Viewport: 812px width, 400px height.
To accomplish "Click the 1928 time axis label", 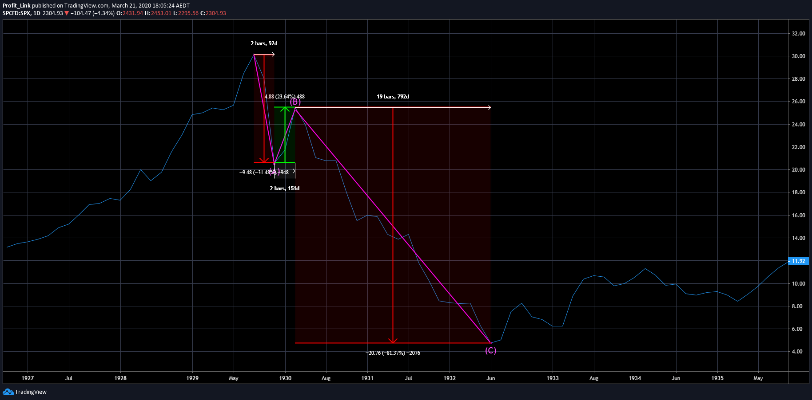I will [x=120, y=378].
